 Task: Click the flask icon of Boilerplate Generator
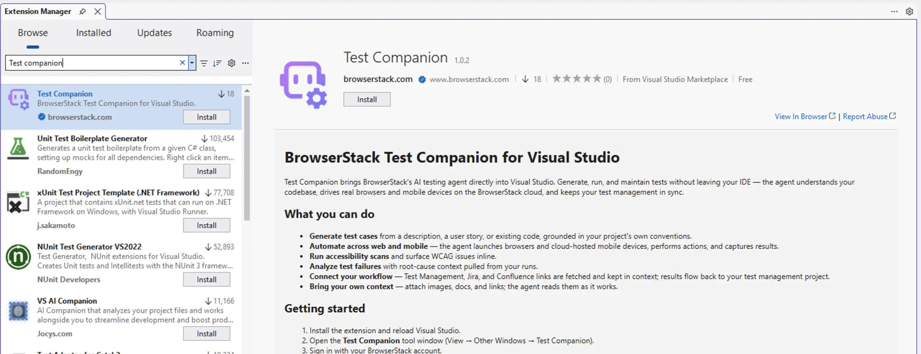tap(18, 148)
